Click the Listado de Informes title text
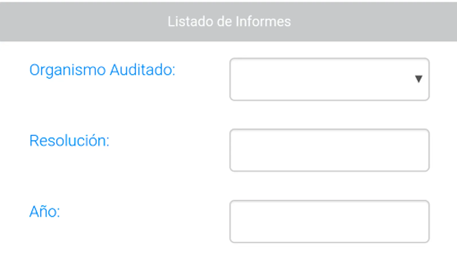The width and height of the screenshot is (457, 257). (229, 22)
